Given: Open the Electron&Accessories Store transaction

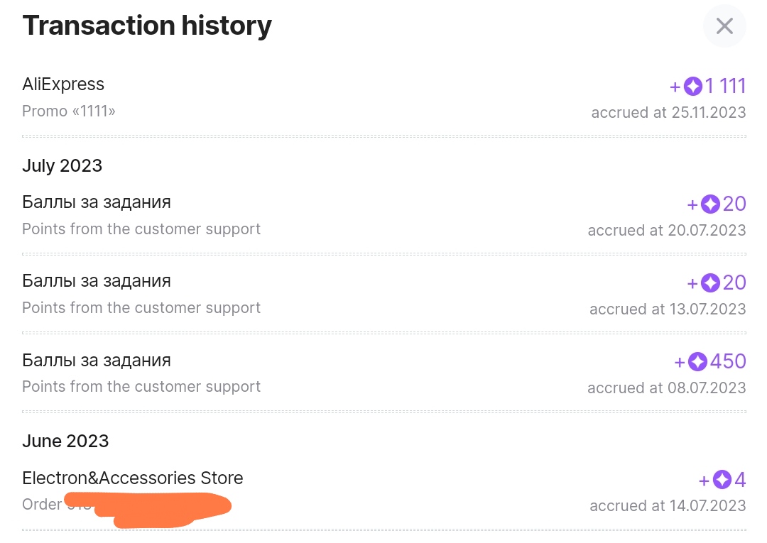Looking at the screenshot, I should 133,478.
